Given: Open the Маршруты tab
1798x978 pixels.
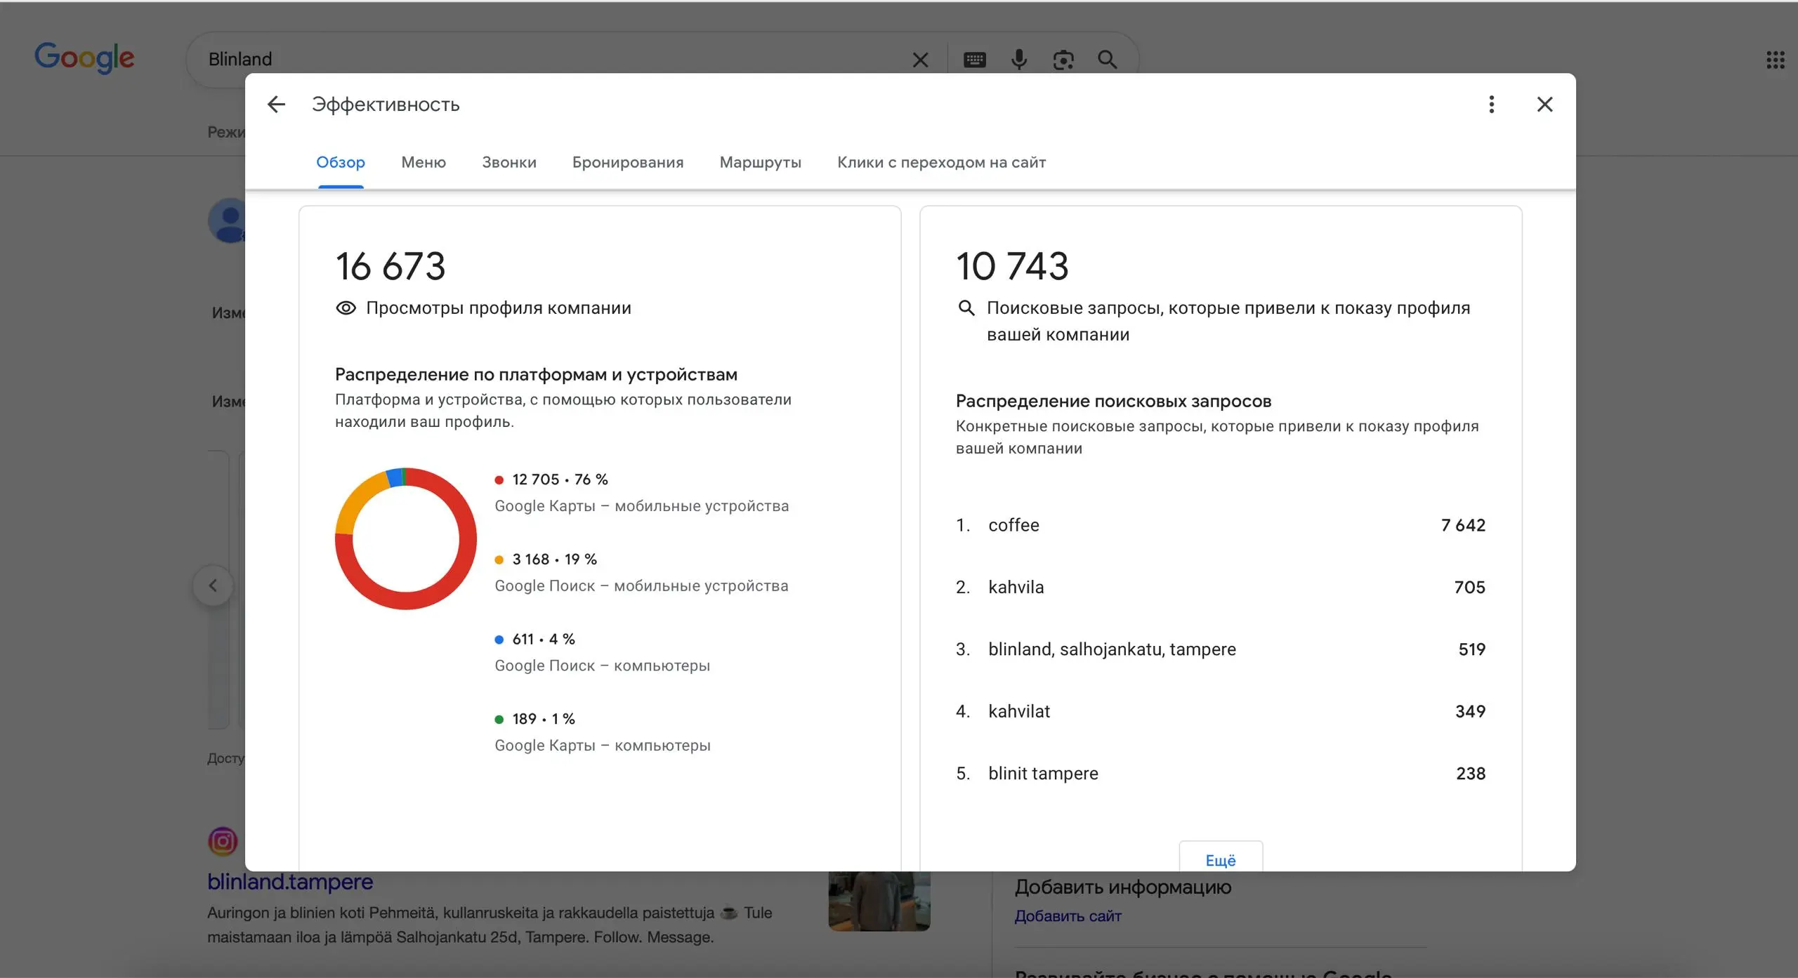Looking at the screenshot, I should pos(761,162).
